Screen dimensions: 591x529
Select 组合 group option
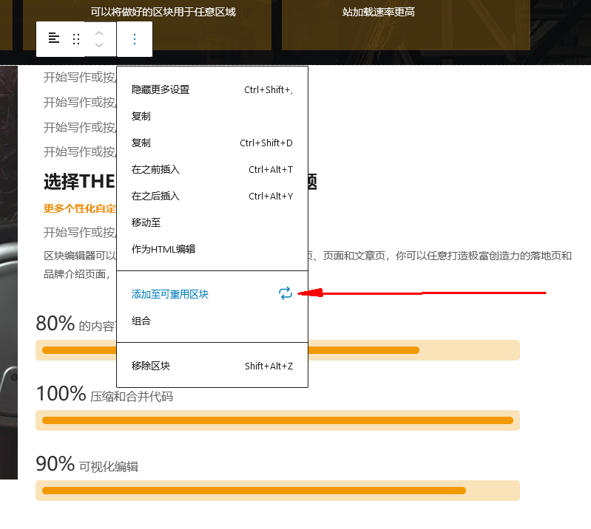[x=212, y=321]
